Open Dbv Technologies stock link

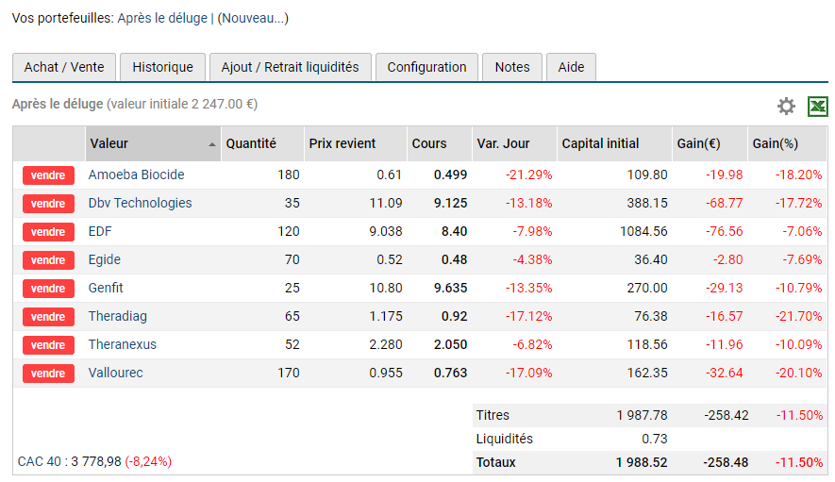pyautogui.click(x=140, y=203)
